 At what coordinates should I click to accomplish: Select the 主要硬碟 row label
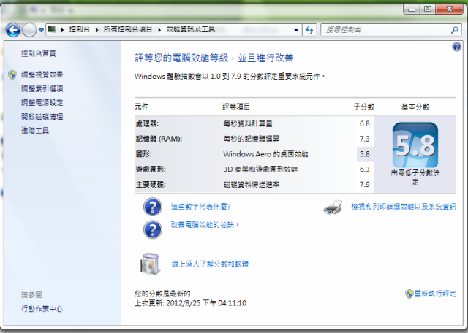[151, 185]
